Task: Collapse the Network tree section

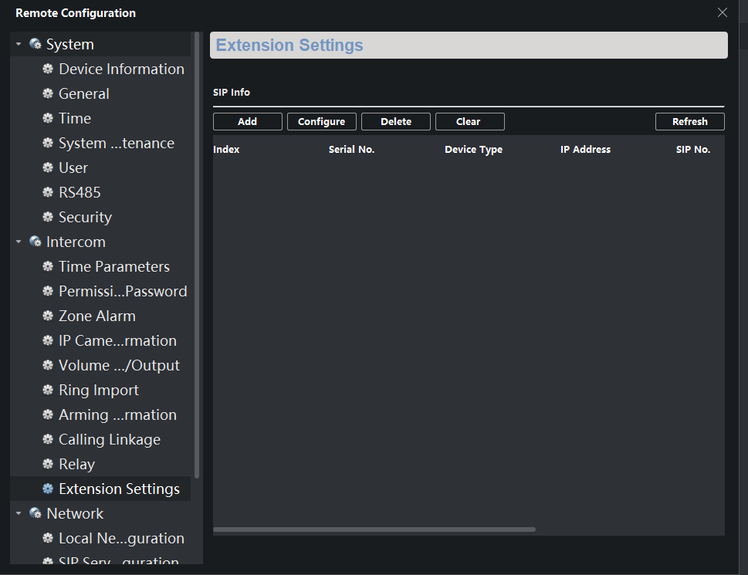Action: pos(19,514)
